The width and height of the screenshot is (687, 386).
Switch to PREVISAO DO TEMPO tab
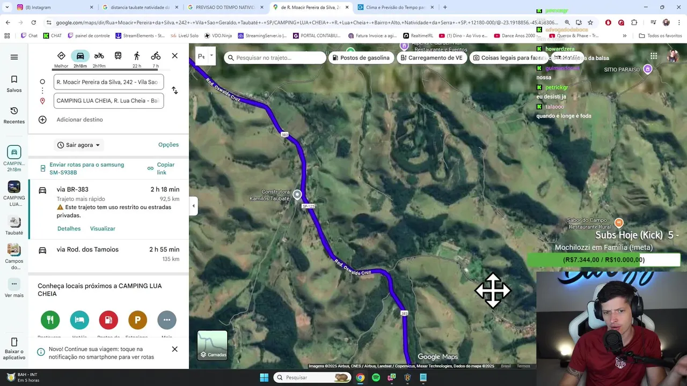coord(225,8)
